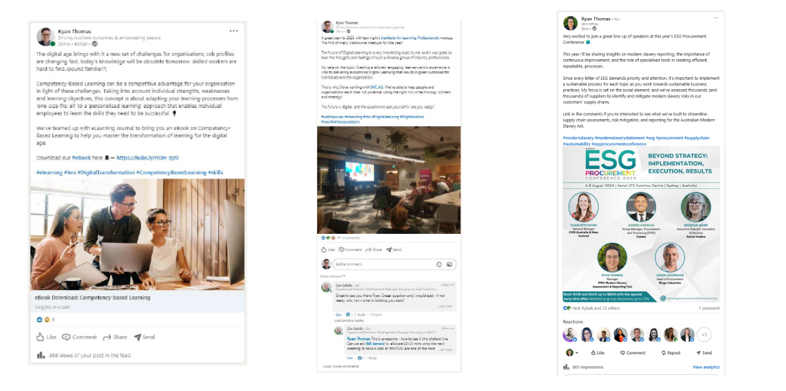Insert an emoji in the Add a comment box
Screen dimensions: 786x391
[x=439, y=264]
